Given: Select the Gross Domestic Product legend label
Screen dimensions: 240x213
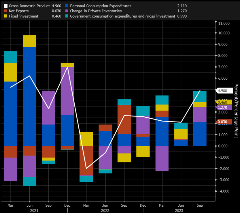Looking at the screenshot, I should (29, 6).
